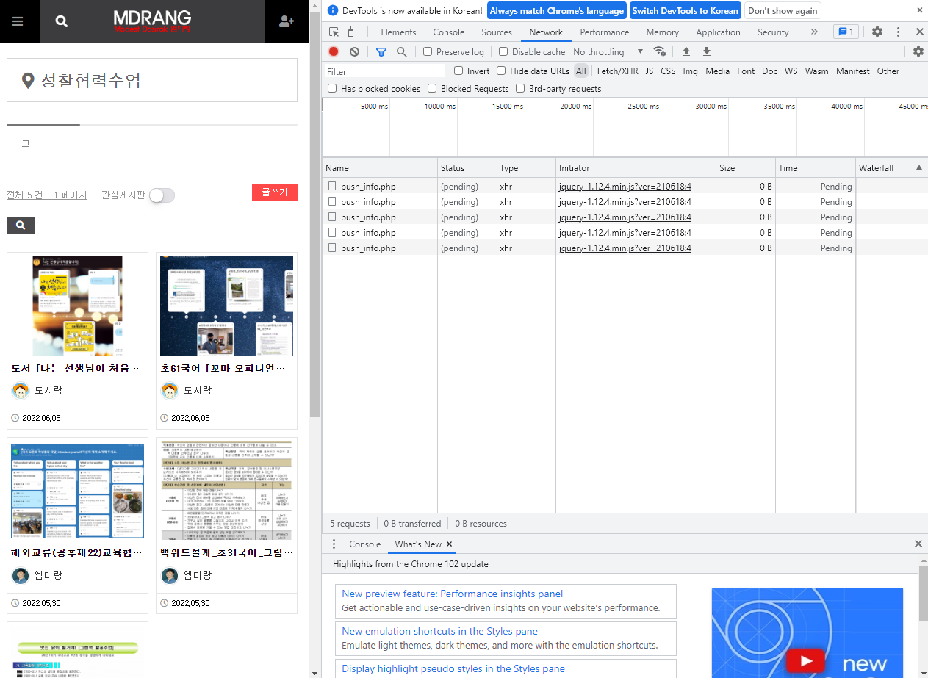Show more DevTools tabs with the chevron

click(x=814, y=32)
